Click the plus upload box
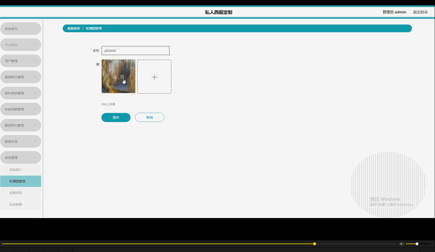 (154, 77)
